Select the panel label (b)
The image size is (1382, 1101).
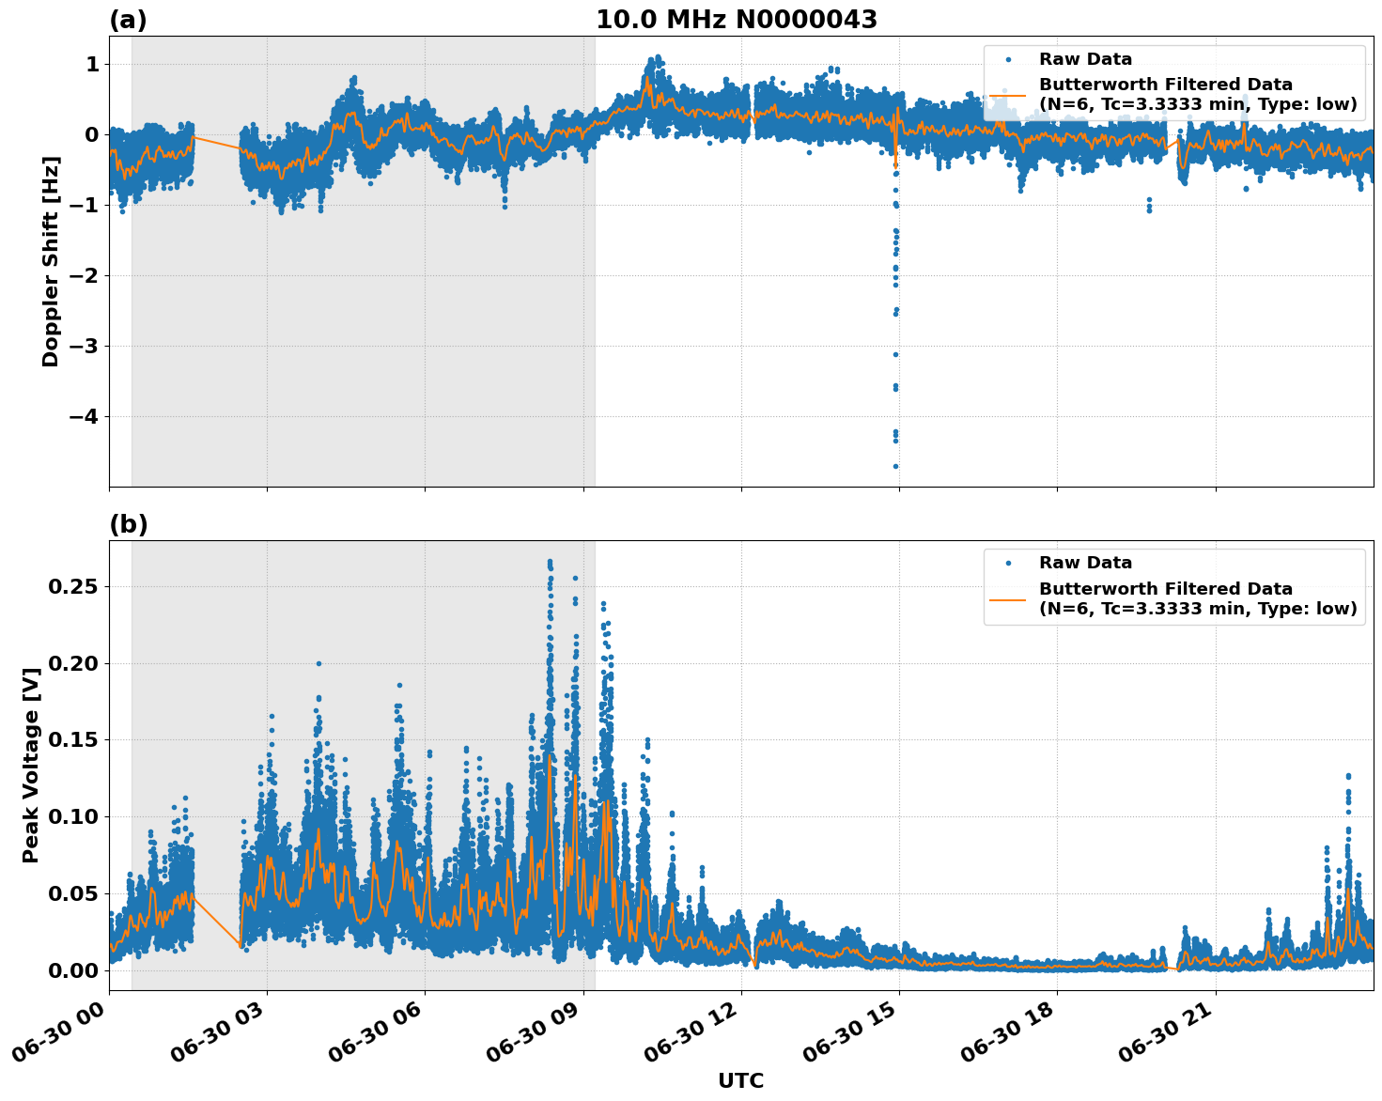tap(127, 524)
